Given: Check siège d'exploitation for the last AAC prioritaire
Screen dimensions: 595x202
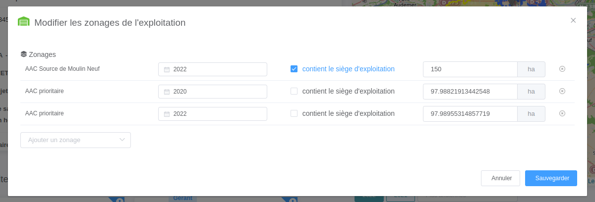Looking at the screenshot, I should tap(294, 113).
